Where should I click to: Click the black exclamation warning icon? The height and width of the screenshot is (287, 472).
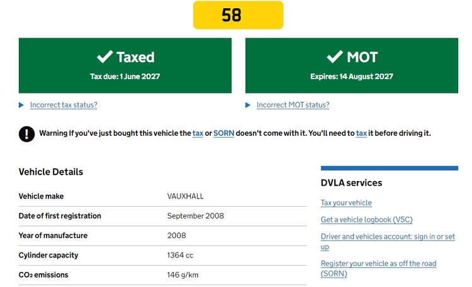27,134
